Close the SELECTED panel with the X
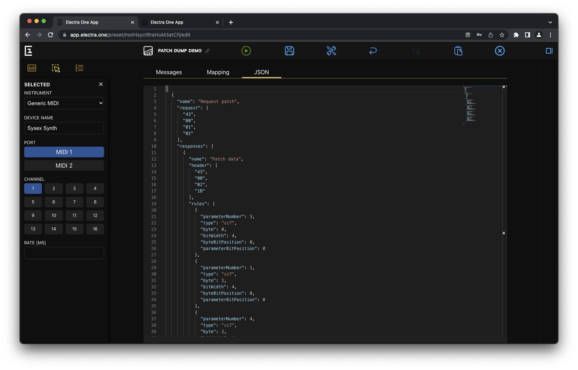The image size is (578, 370). (x=101, y=84)
